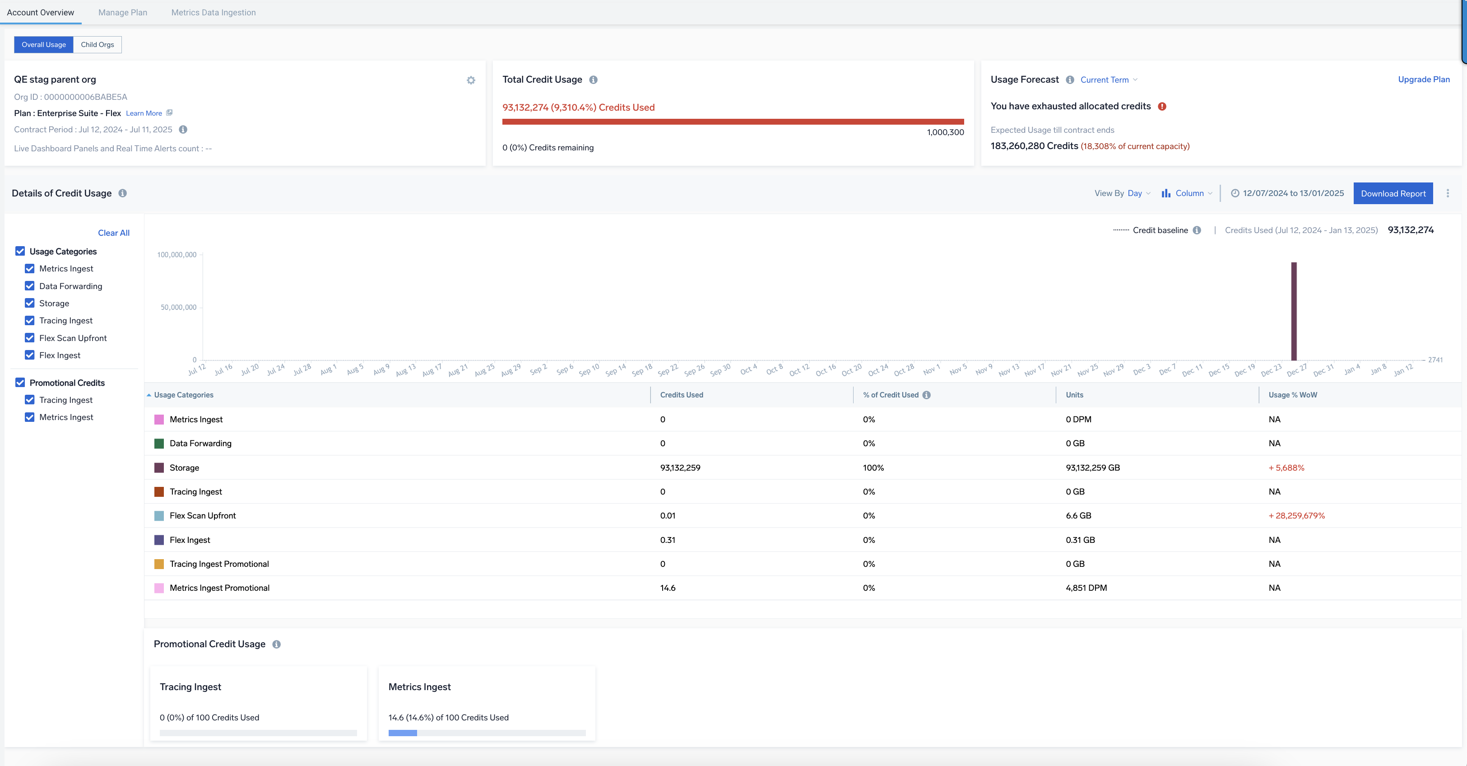Viewport: 1467px width, 766px height.
Task: Uncheck Tracing Ingest under Promotional Credits
Action: click(x=30, y=400)
